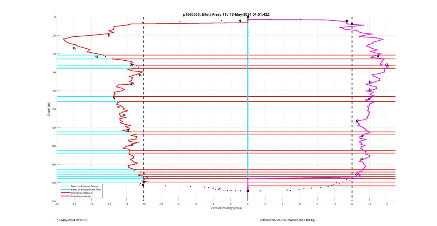The image size is (437, 226).
Task: Click the '2' velocity axis tick label
Action: tap(265, 204)
